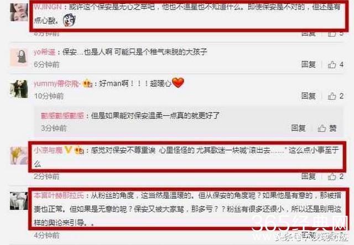Click thumbs-up on WJINGN comment
354x245 pixels.
332,34
